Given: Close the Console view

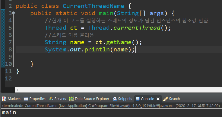Looking at the screenshot, I should (x=158, y=99).
